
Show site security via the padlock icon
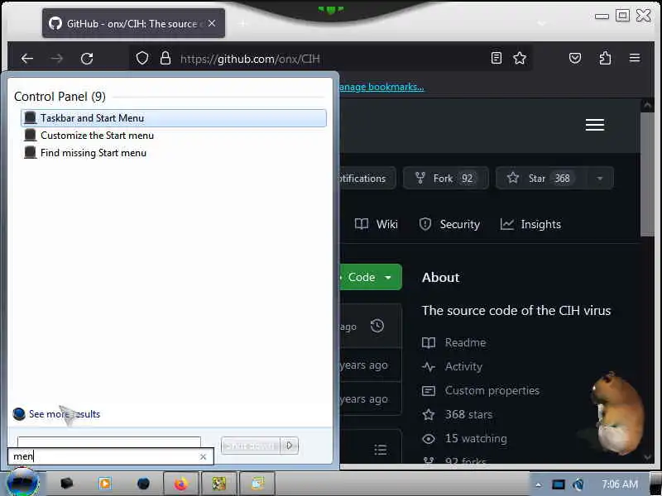165,58
